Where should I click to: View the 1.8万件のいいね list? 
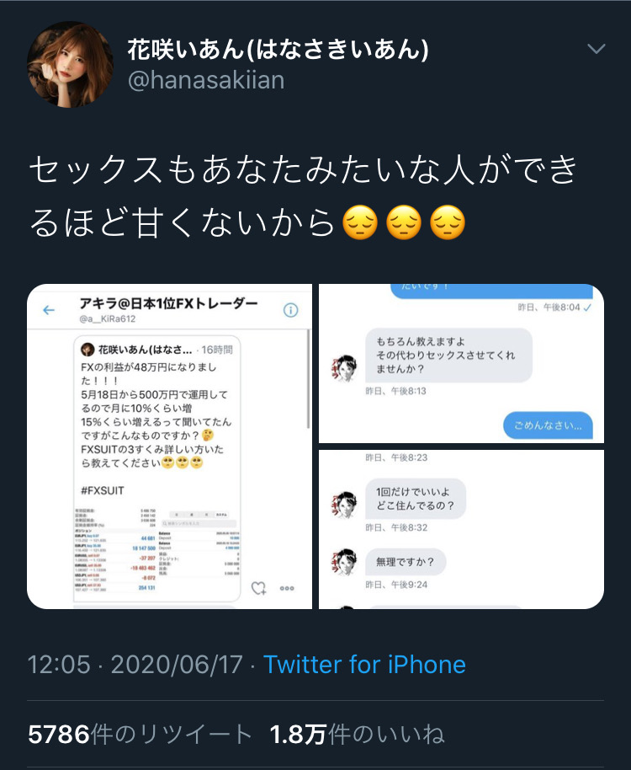tap(357, 734)
